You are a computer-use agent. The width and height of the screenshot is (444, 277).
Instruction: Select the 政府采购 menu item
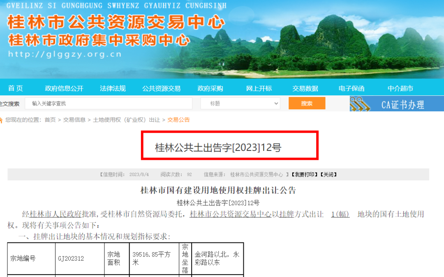(210, 88)
